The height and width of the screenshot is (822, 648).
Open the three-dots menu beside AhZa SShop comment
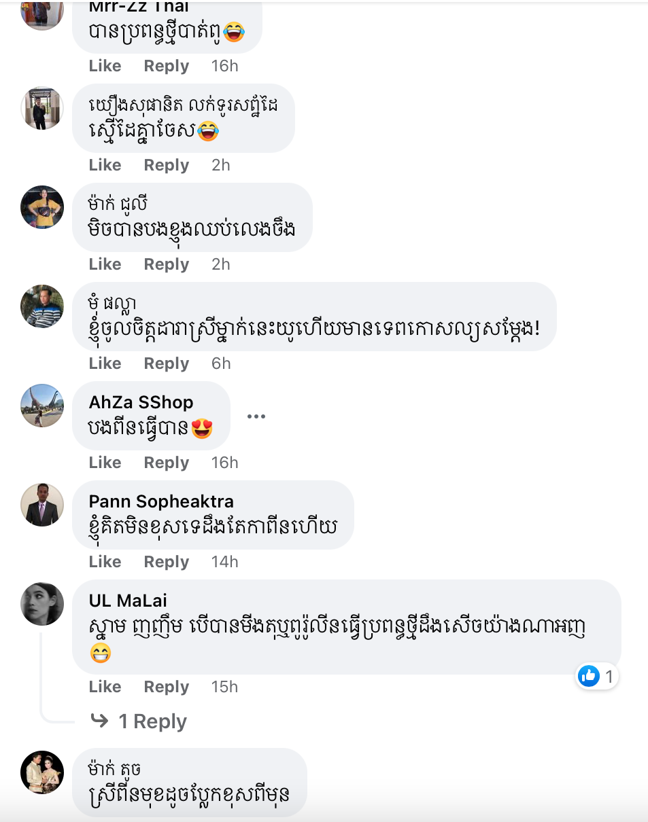pos(256,416)
